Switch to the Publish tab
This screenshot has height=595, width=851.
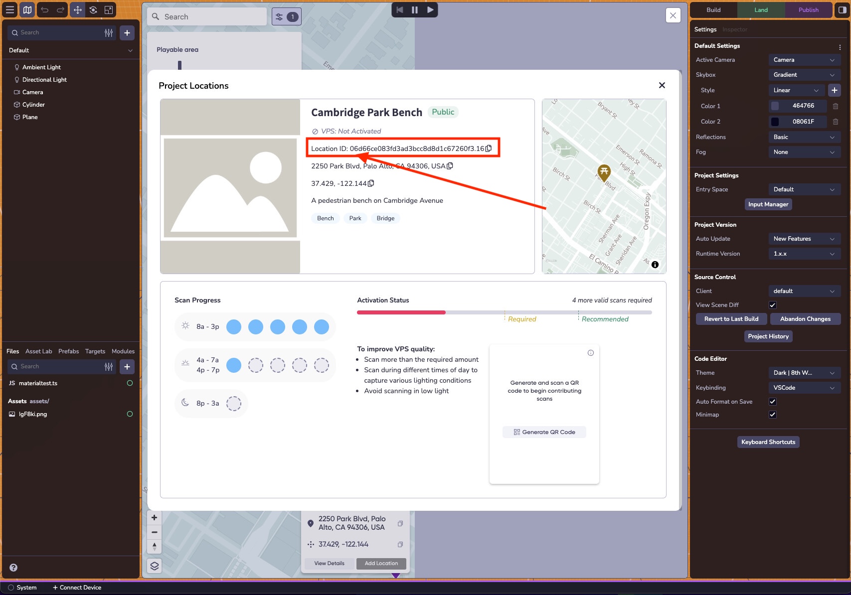808,10
